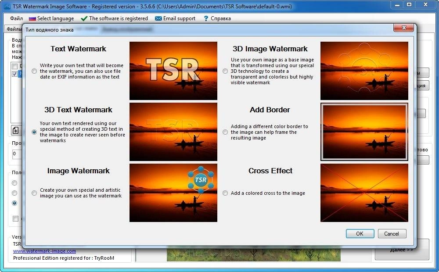
Task: Switch to the Файлы tab in main window
Action: 14,29
